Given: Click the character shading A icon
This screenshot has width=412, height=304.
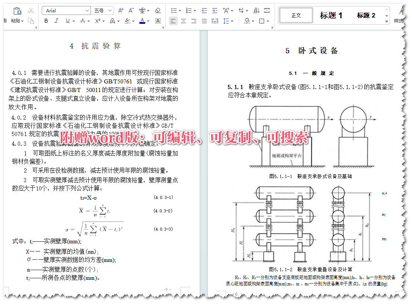Looking at the screenshot, I should pos(158,21).
